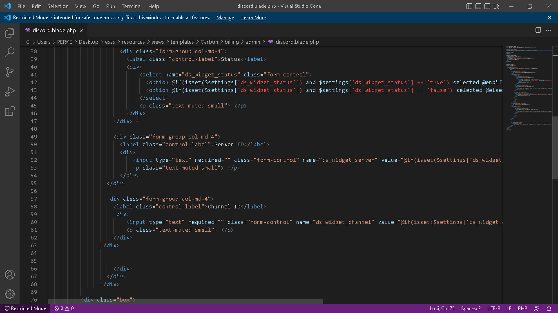Click the Manage link in banner

coord(225,18)
